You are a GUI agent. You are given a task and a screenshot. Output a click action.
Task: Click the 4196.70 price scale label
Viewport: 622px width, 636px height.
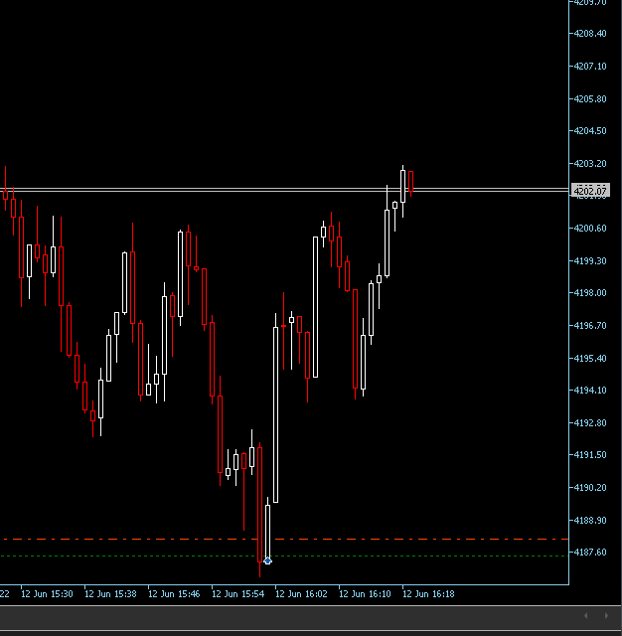coord(590,326)
